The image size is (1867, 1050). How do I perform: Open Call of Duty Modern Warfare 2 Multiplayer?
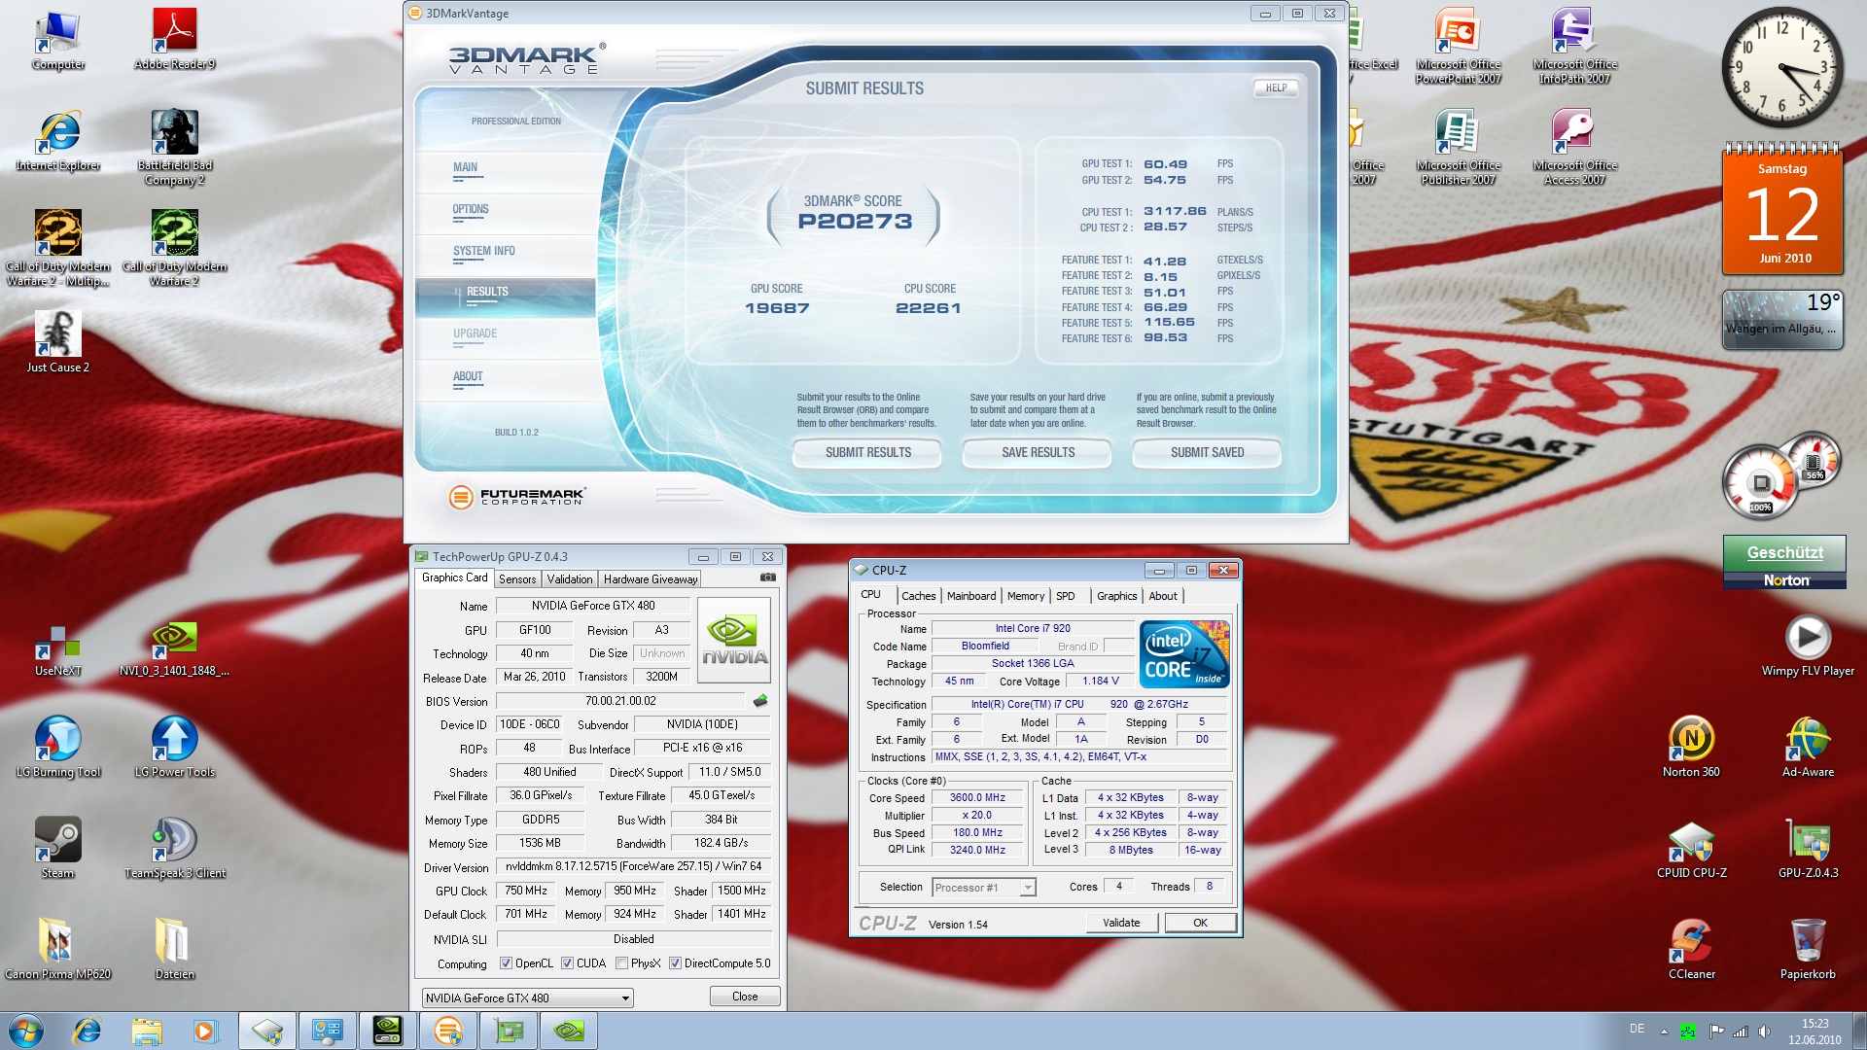coord(58,248)
